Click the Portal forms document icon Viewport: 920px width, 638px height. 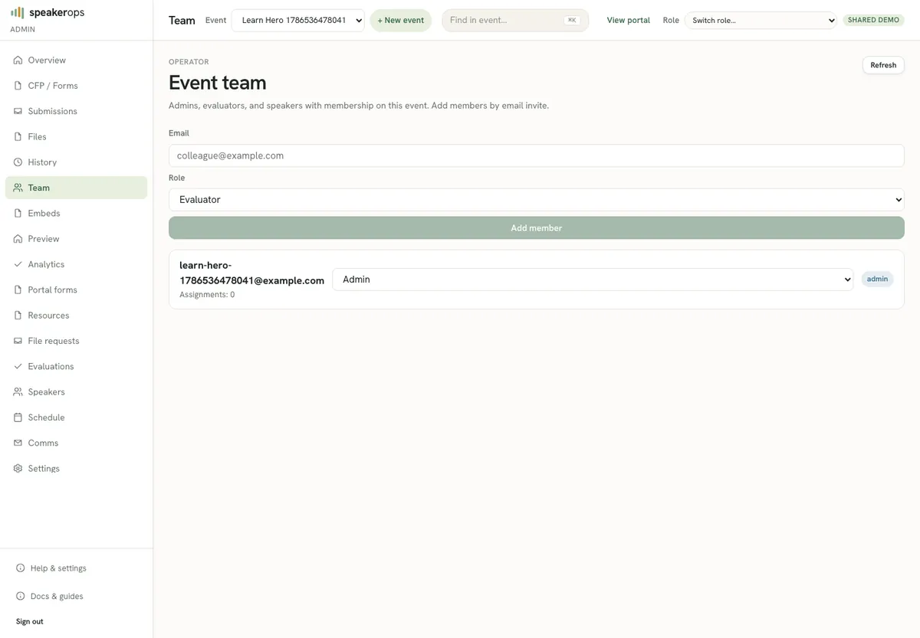coord(18,290)
